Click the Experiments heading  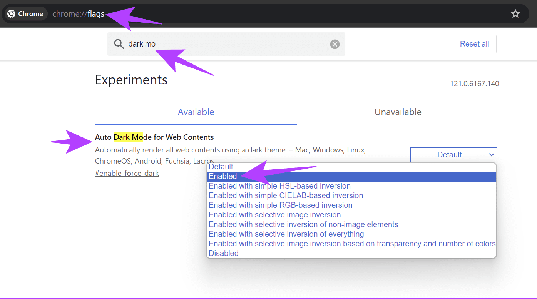point(131,80)
